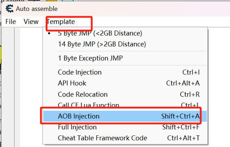Viewport: 230px width, 147px height.
Task: Insert Cheat Table Framework Code
Action: tap(125, 138)
